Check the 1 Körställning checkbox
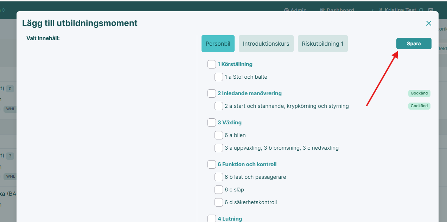Image resolution: width=447 pixels, height=222 pixels. [x=211, y=64]
